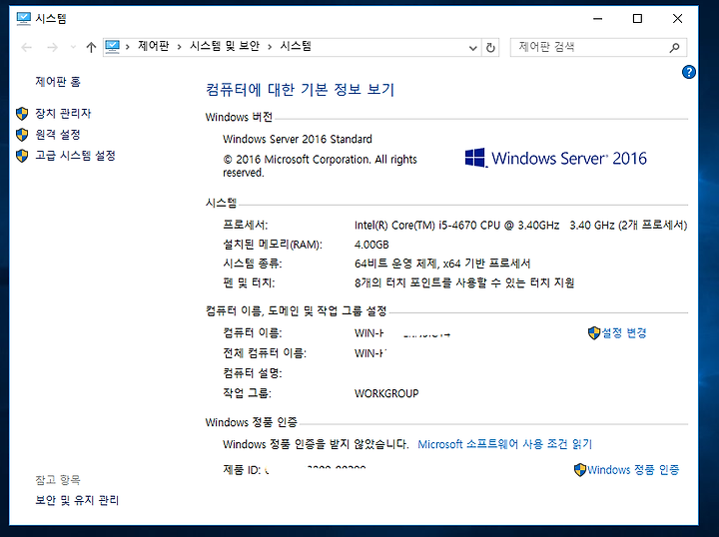Click system window title bar icon
This screenshot has height=537, width=719.
(23, 18)
